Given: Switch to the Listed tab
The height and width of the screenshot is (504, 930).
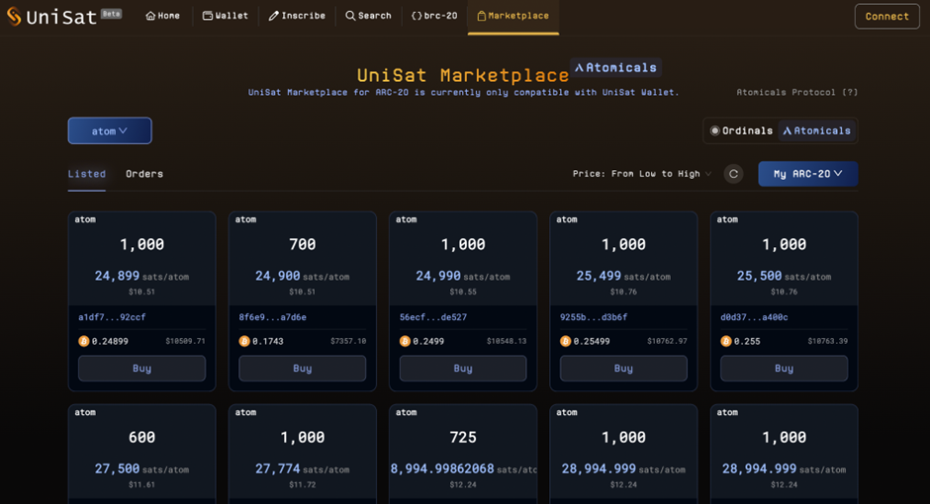Looking at the screenshot, I should point(87,174).
